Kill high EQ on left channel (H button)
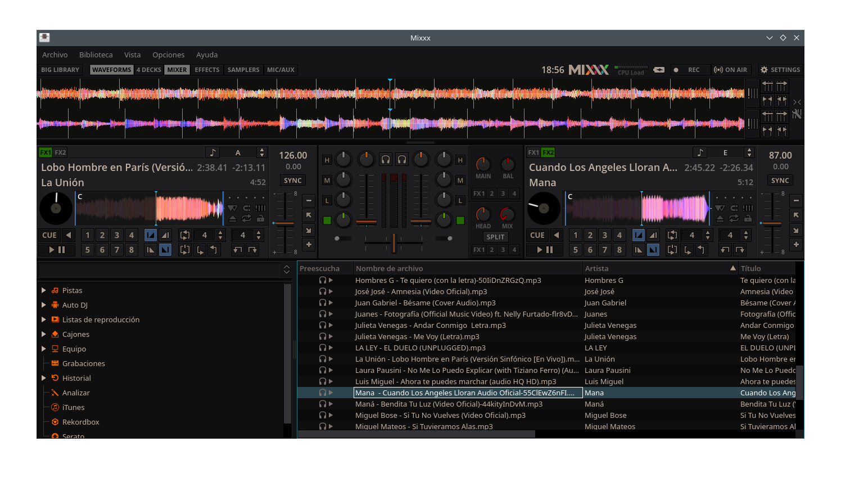This screenshot has width=841, height=482. [327, 160]
